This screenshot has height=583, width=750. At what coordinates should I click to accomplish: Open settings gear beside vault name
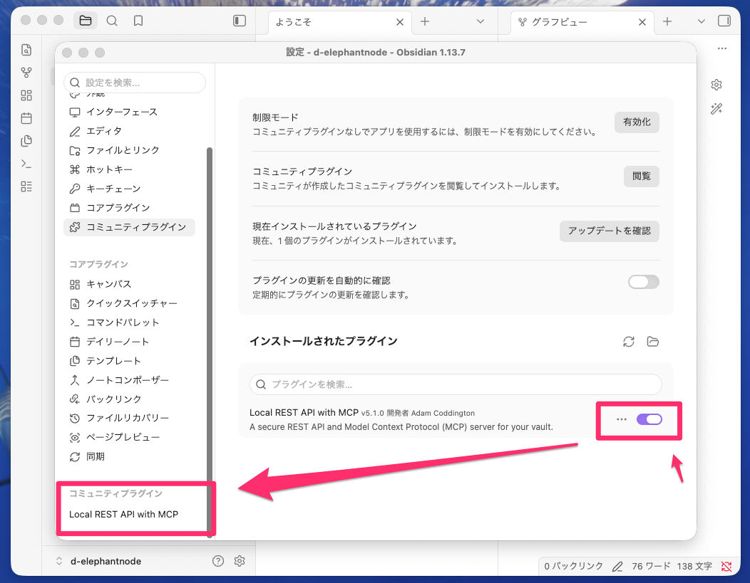240,561
